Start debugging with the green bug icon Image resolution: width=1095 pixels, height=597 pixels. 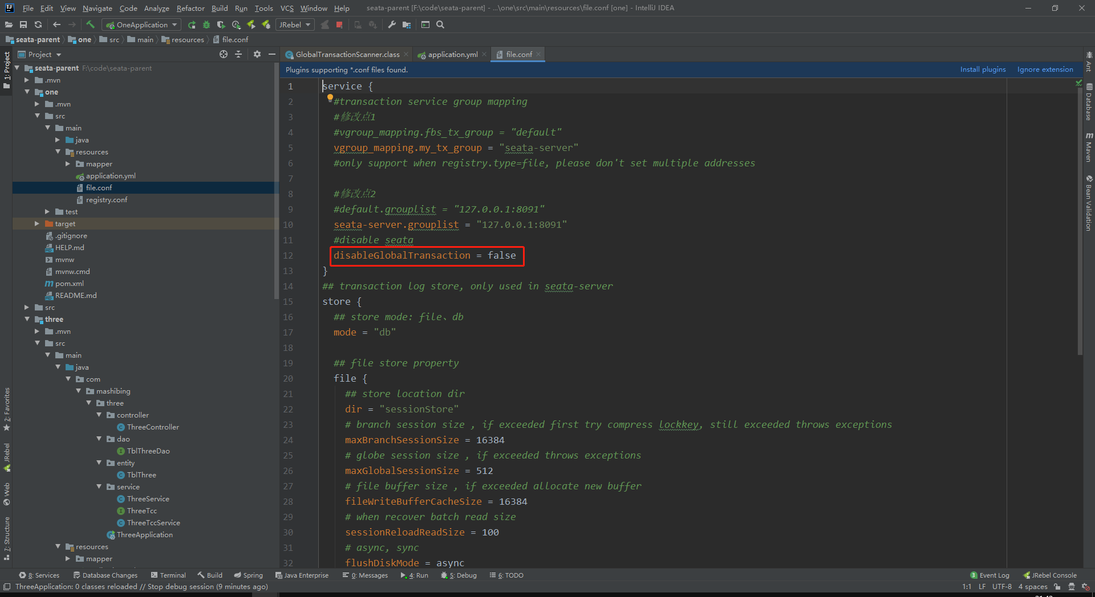(206, 24)
